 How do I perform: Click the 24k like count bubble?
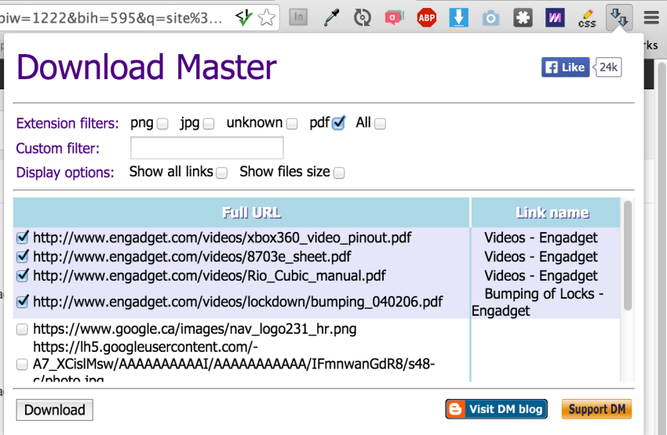tap(608, 67)
